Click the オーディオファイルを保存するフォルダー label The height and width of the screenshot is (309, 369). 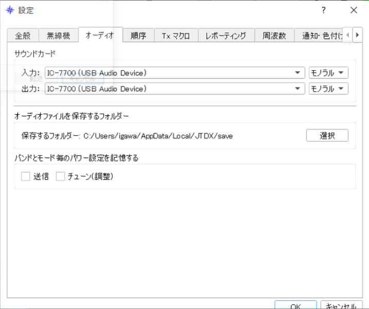(71, 116)
